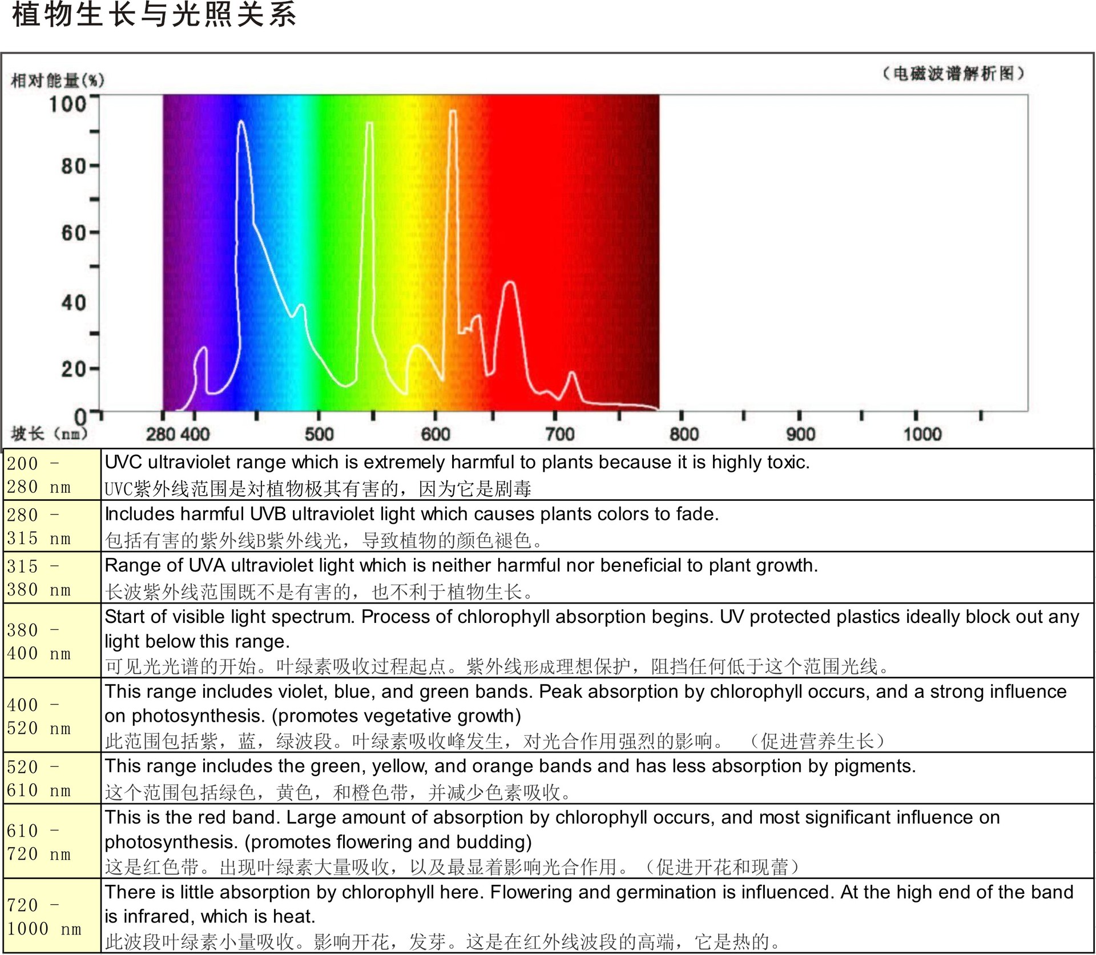1096x955 pixels.
Task: Select the 280 - 315 nm range cell
Action: coord(52,526)
